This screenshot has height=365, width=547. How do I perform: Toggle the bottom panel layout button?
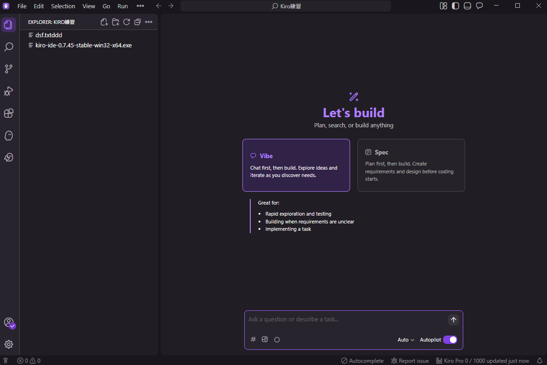click(x=467, y=6)
